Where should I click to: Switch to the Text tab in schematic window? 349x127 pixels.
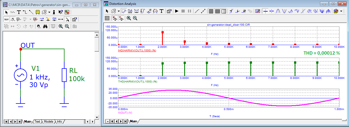(x=37, y=122)
